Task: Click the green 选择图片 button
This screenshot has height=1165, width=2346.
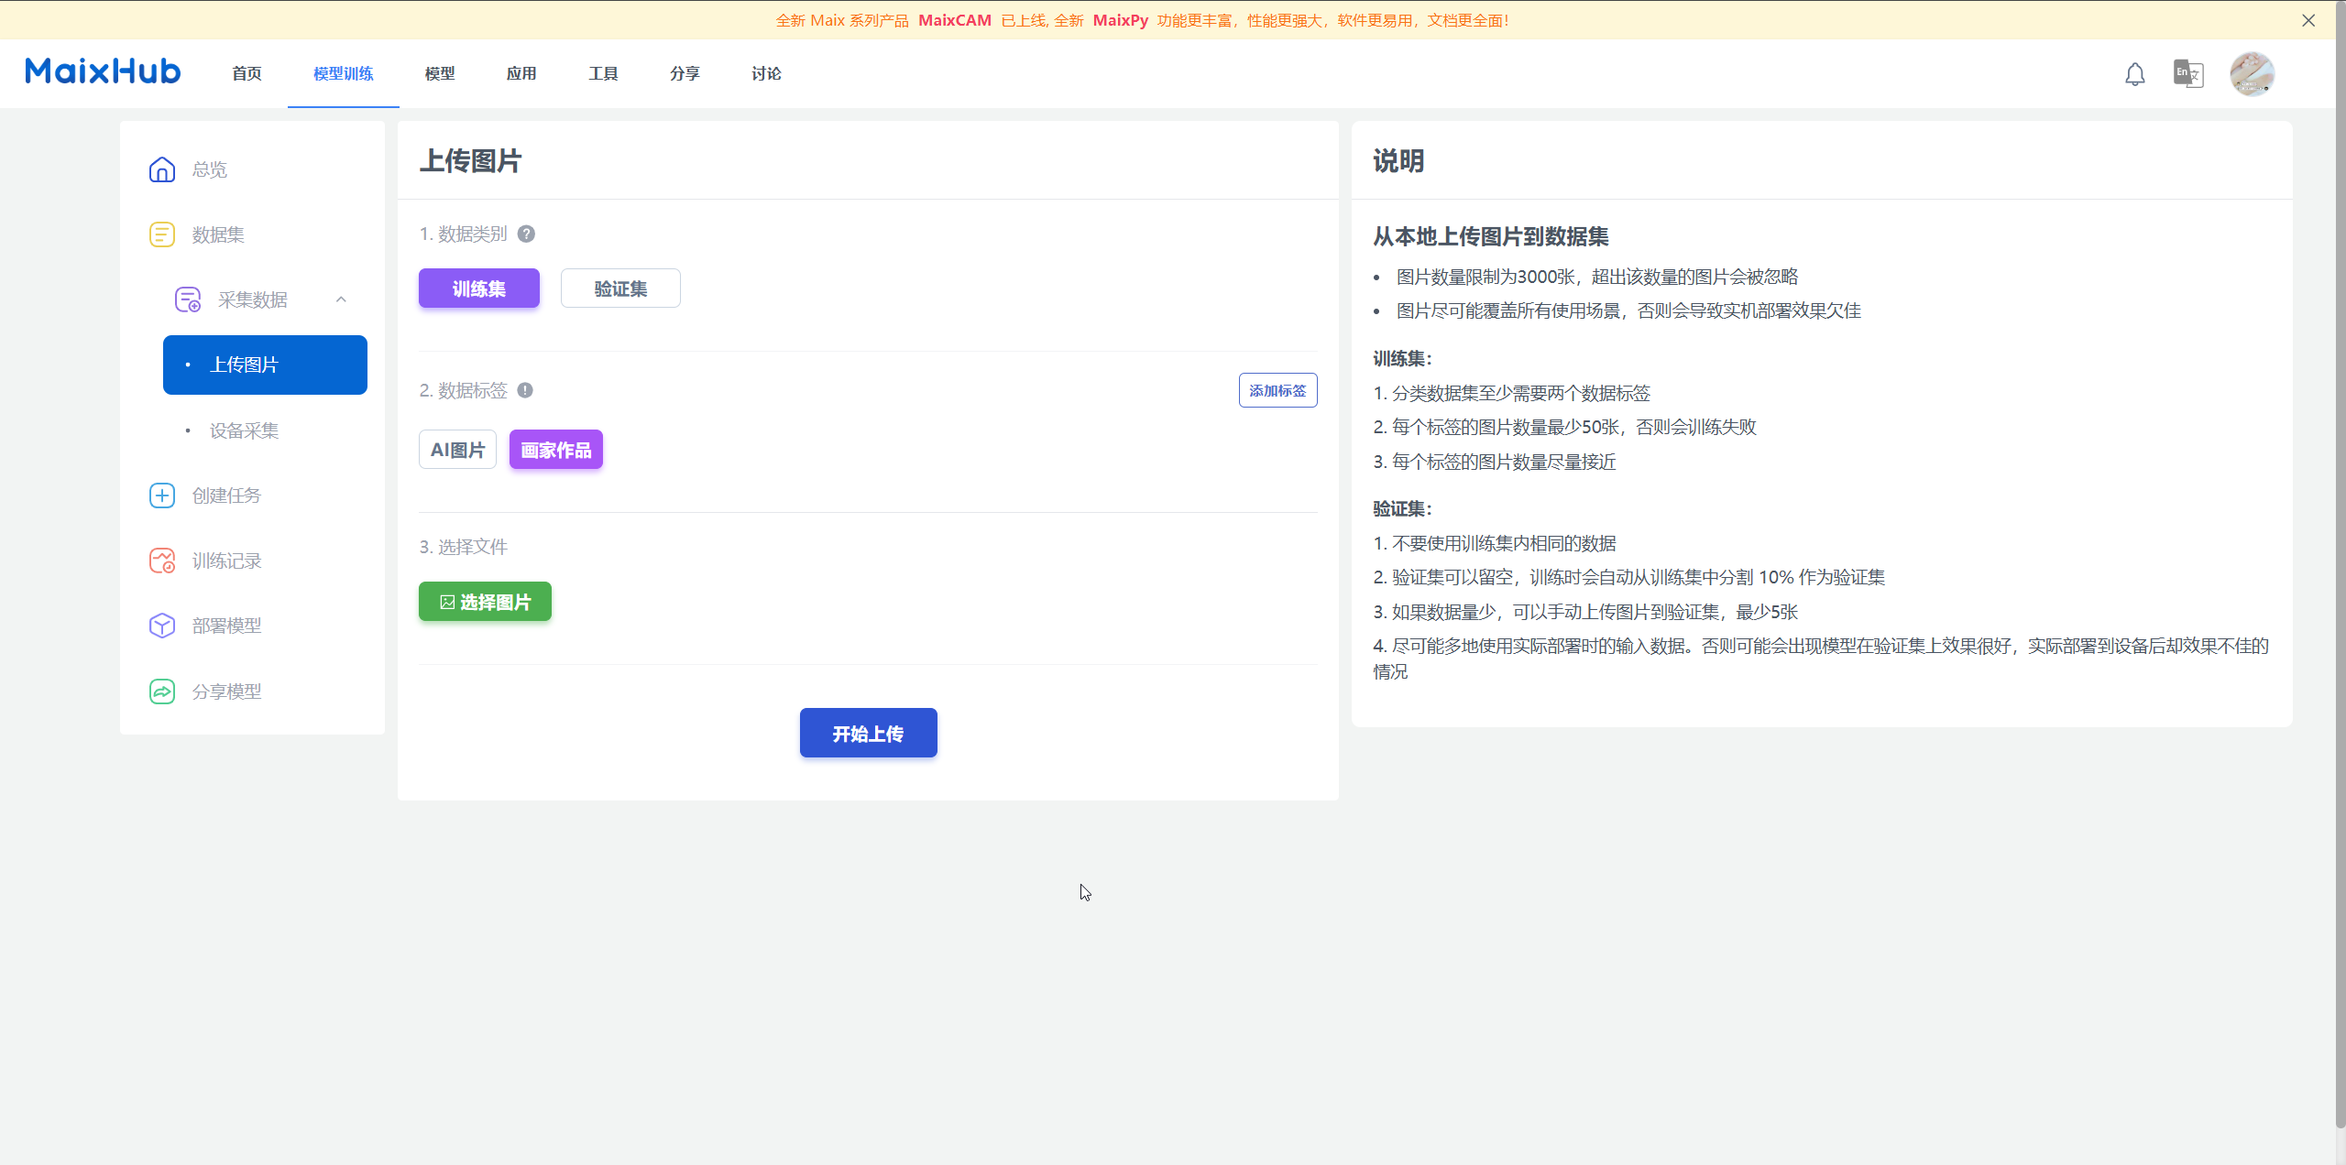Action: point(485,602)
